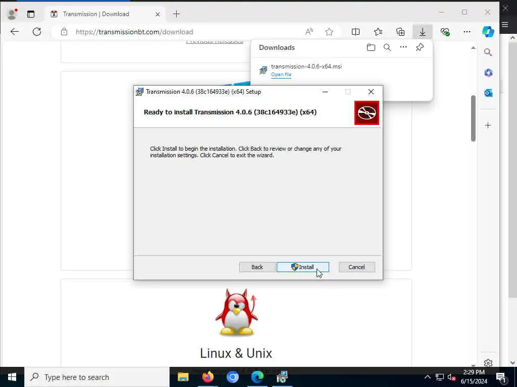The height and width of the screenshot is (387, 517).
Task: Add this page to favorites star
Action: (x=329, y=32)
